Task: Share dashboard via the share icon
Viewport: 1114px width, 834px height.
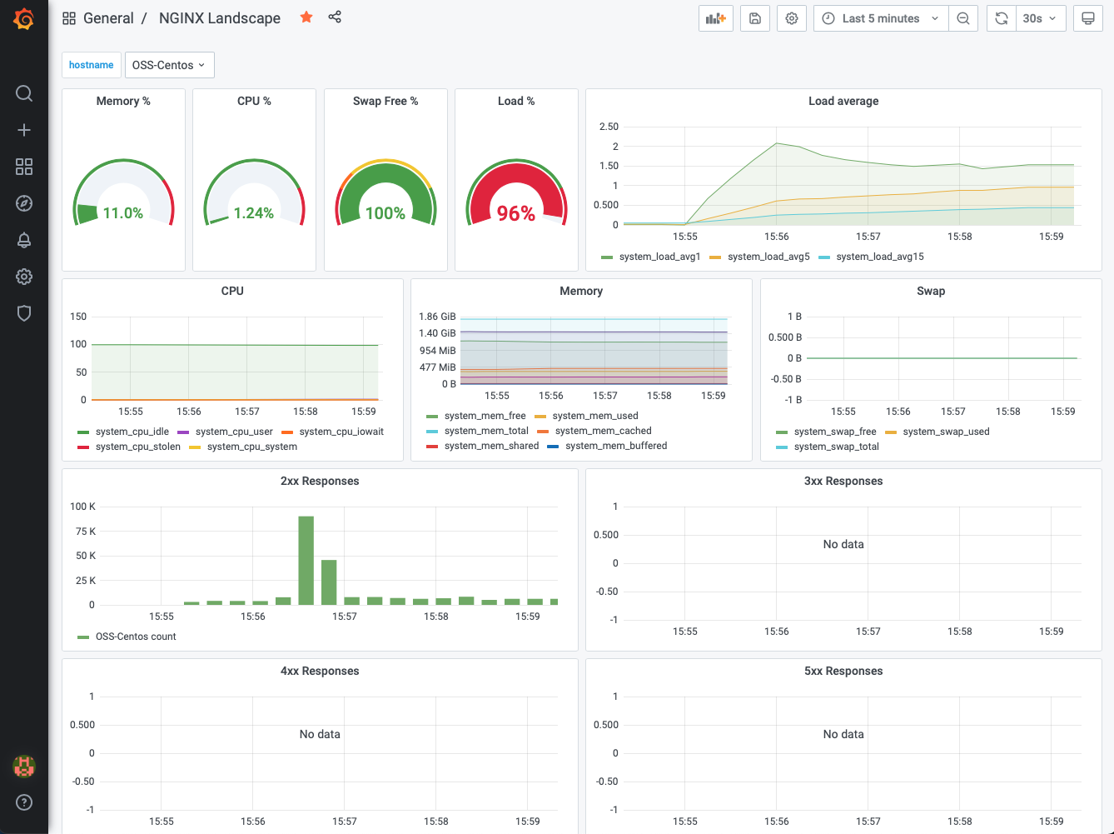Action: pyautogui.click(x=335, y=17)
